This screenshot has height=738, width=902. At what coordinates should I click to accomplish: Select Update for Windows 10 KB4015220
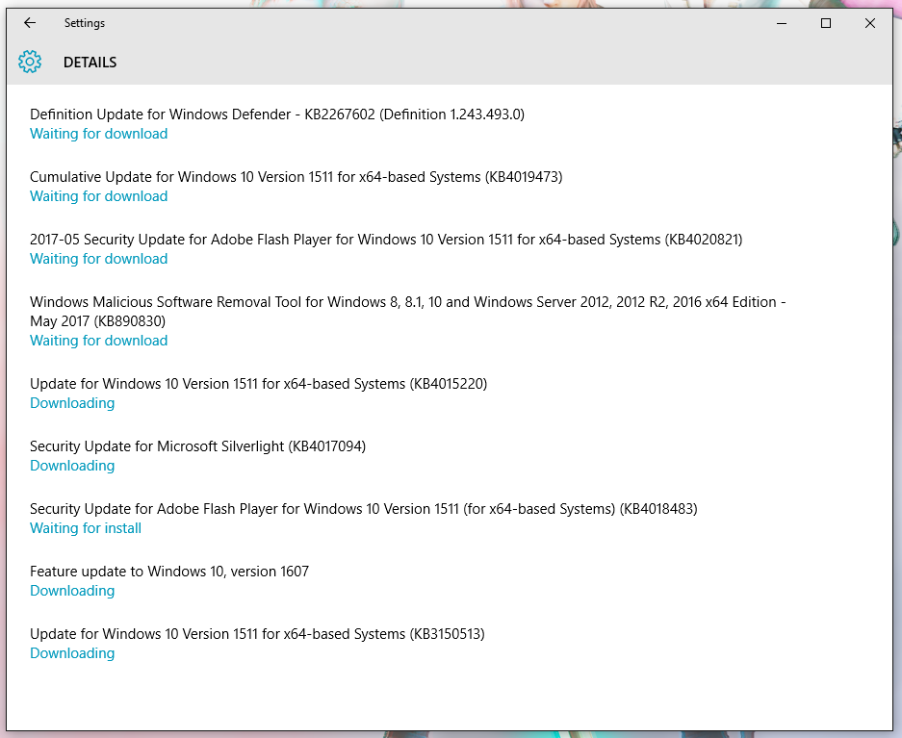pos(259,384)
